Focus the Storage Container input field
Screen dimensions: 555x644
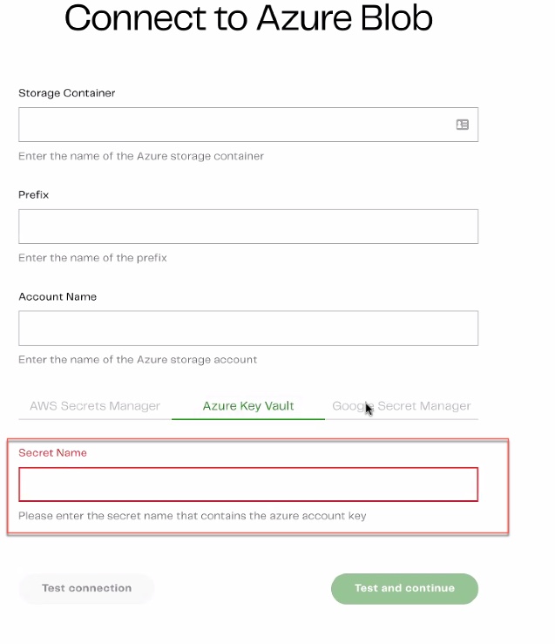click(x=248, y=125)
